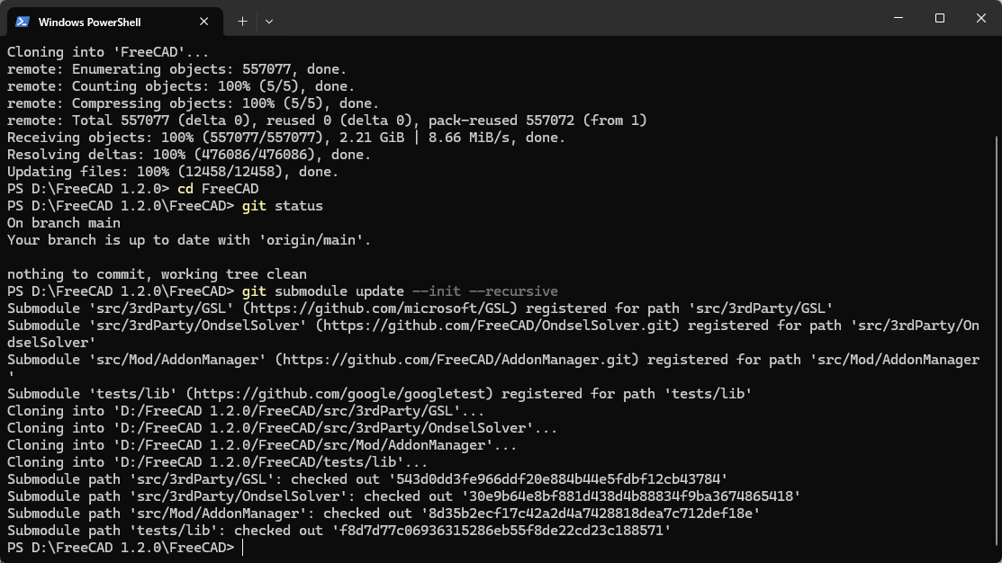Click 'Cloning into' src/Mod/AddonManager line

pyautogui.click(x=262, y=445)
